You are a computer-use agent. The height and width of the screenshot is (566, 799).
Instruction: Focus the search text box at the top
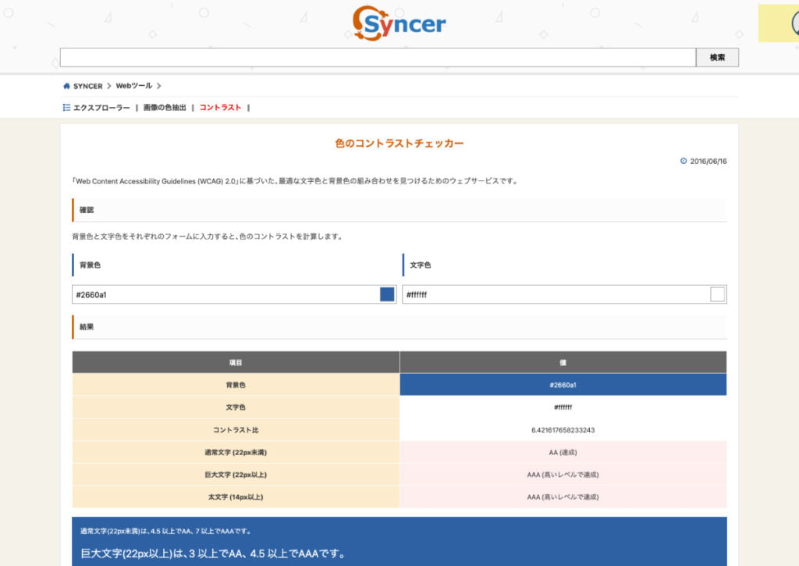(x=378, y=58)
